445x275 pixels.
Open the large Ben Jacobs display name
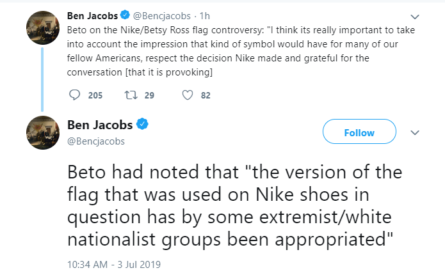coord(101,123)
